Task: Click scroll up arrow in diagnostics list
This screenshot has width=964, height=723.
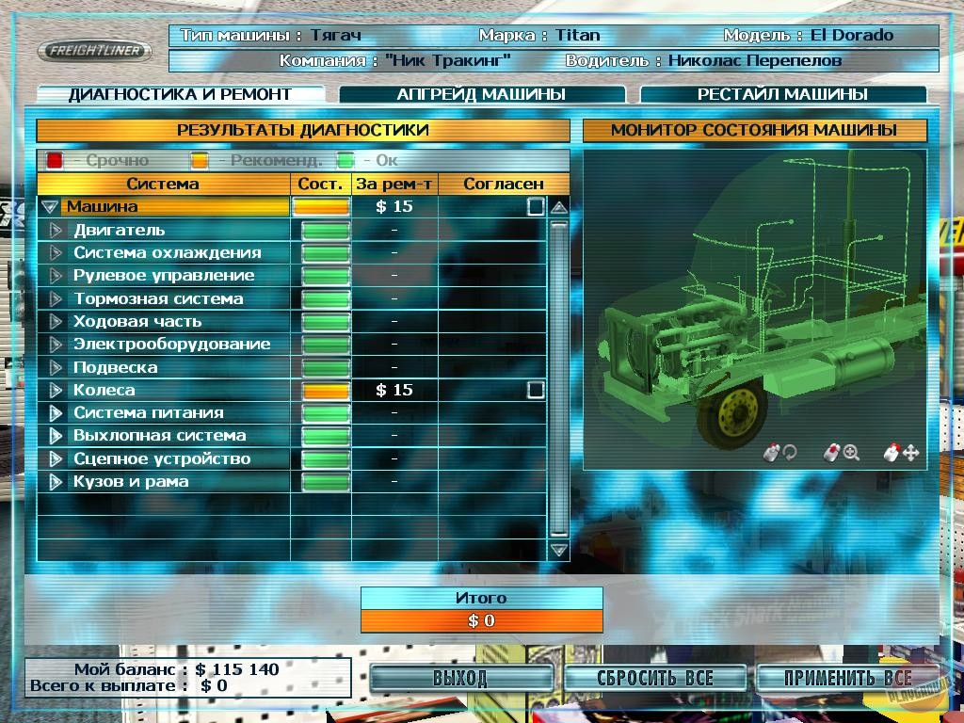Action: point(559,207)
